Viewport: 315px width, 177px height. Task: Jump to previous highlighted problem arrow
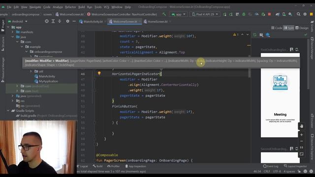tap(242, 34)
